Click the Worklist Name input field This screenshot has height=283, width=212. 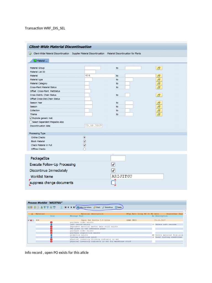coord(137,176)
